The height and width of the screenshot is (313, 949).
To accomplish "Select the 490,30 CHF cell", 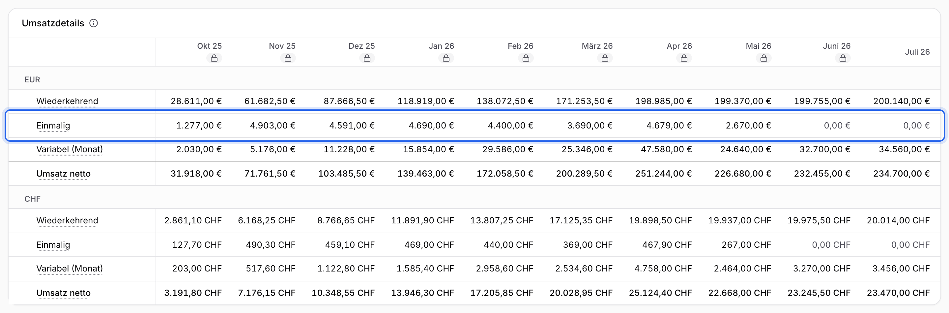I will [x=271, y=245].
